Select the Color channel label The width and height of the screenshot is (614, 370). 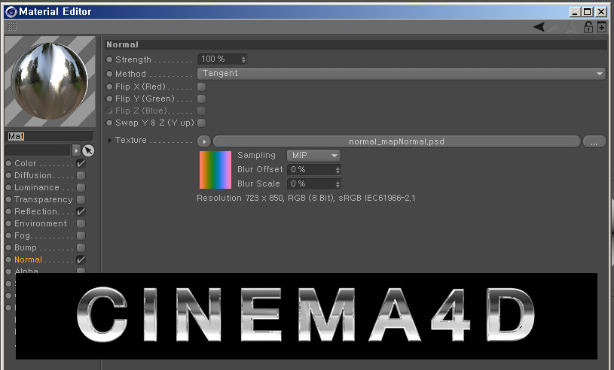coord(26,163)
